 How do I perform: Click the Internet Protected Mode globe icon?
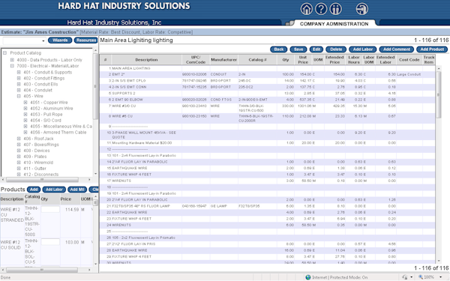[x=308, y=277]
